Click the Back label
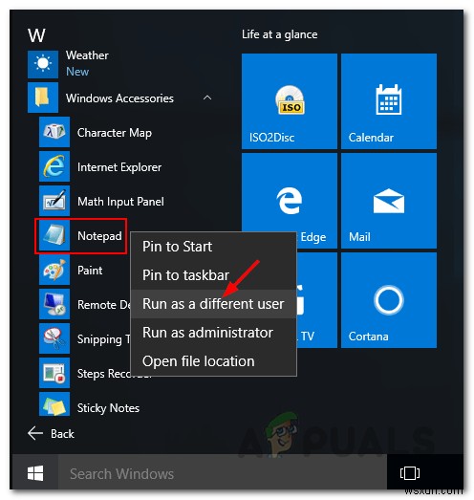 (x=62, y=434)
